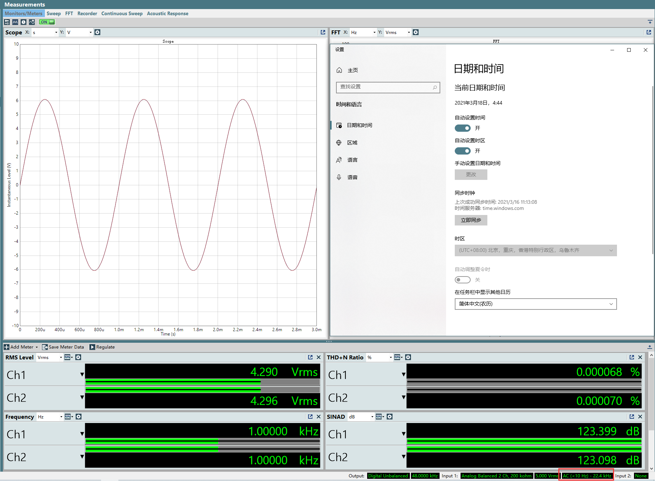Image resolution: width=655 pixels, height=481 pixels.
Task: Toggle the green ON generator button
Action: 47,22
